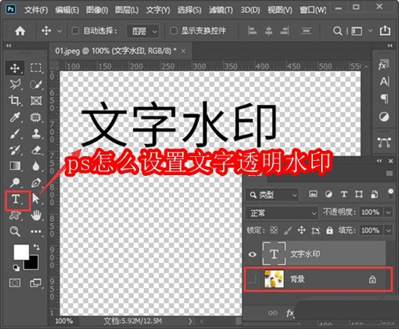Hide the 文字水印 text layer

click(252, 254)
